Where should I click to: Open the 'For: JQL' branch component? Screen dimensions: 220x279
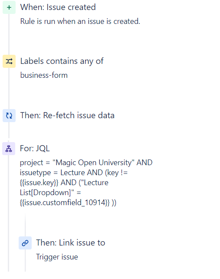click(x=35, y=148)
